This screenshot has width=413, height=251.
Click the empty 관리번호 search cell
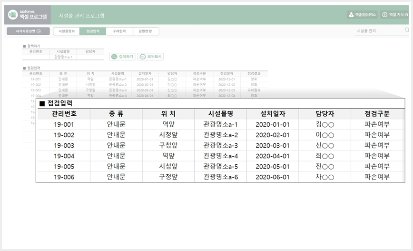(36, 57)
